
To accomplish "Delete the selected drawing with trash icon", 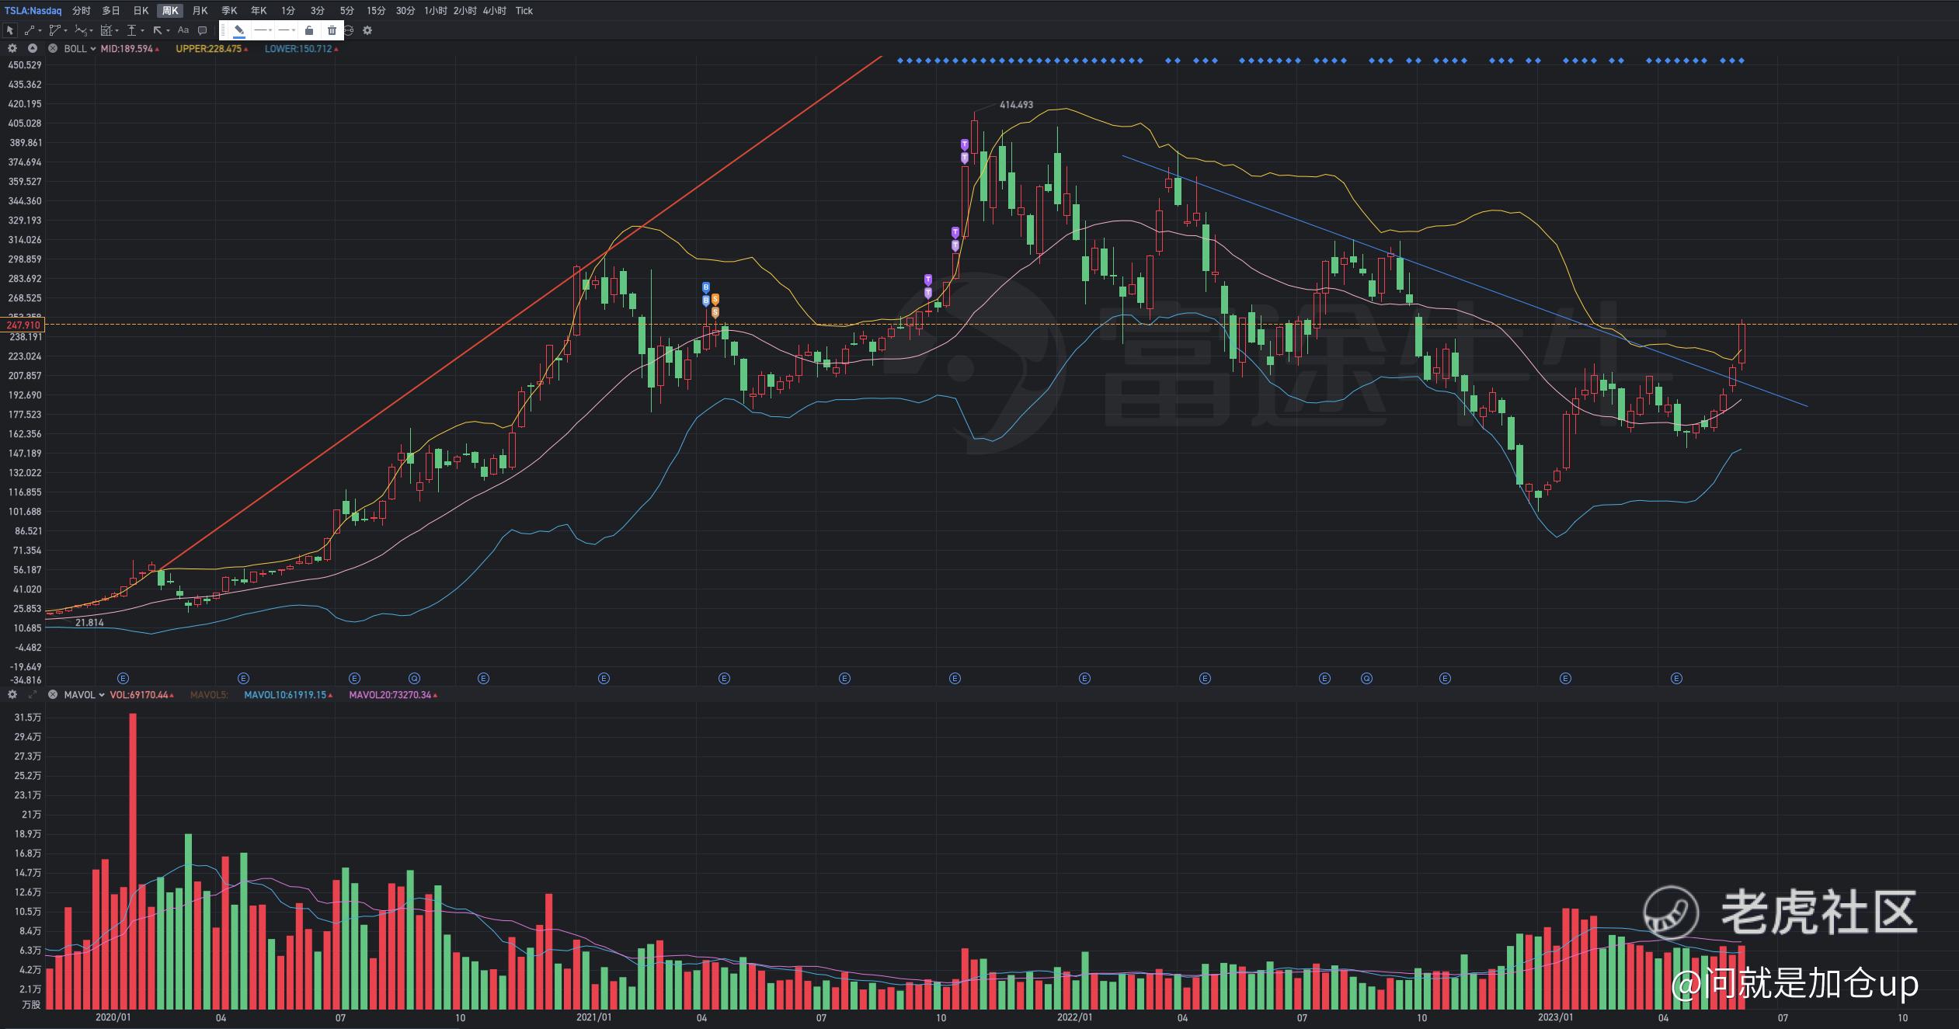I will point(332,30).
